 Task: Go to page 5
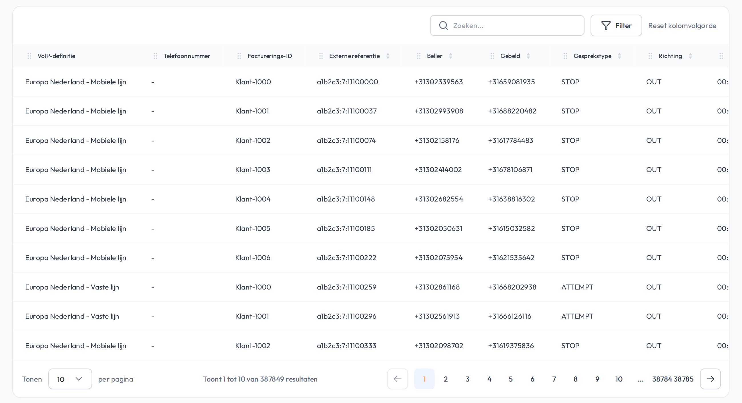point(510,379)
